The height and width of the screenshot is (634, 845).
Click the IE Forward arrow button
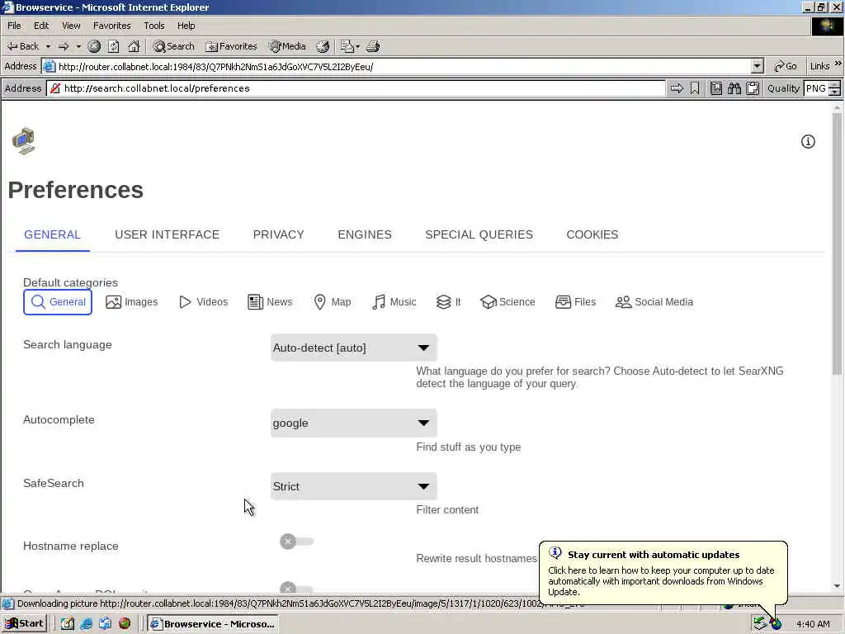(x=64, y=46)
